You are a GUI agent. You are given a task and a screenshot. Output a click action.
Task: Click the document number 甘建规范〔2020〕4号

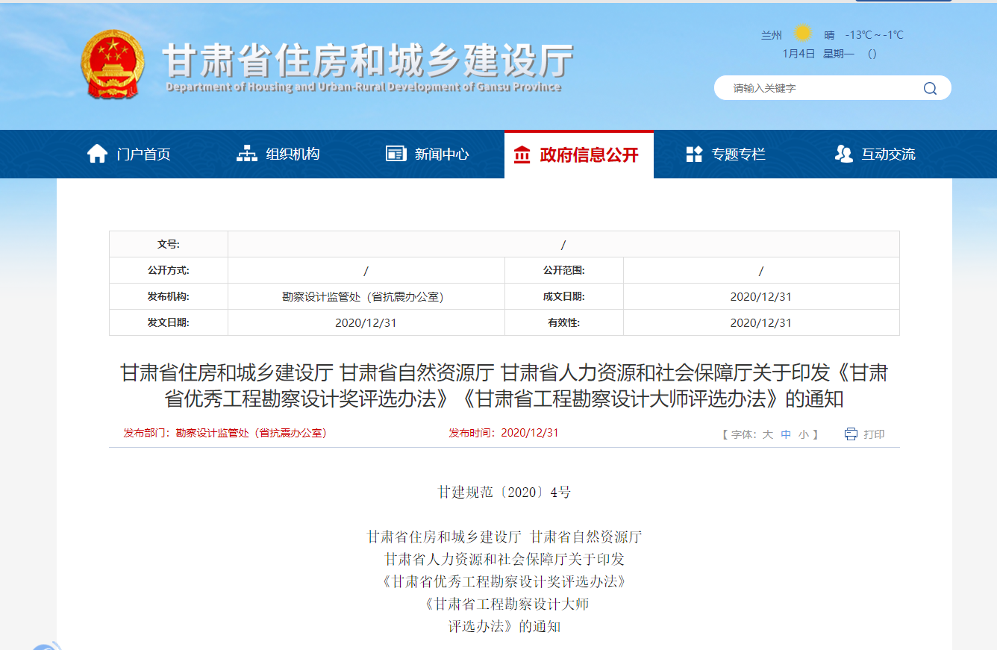pyautogui.click(x=504, y=492)
